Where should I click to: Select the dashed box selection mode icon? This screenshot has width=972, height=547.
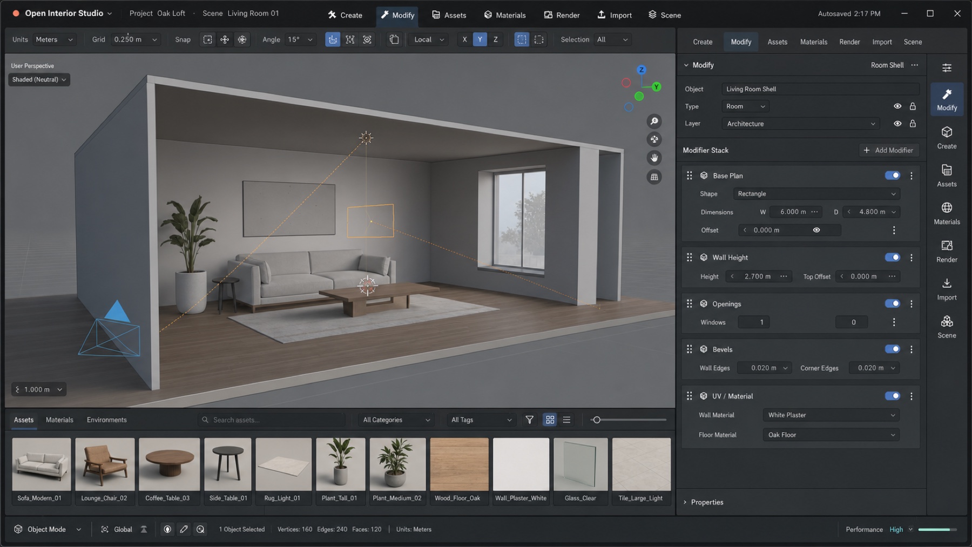pyautogui.click(x=539, y=39)
